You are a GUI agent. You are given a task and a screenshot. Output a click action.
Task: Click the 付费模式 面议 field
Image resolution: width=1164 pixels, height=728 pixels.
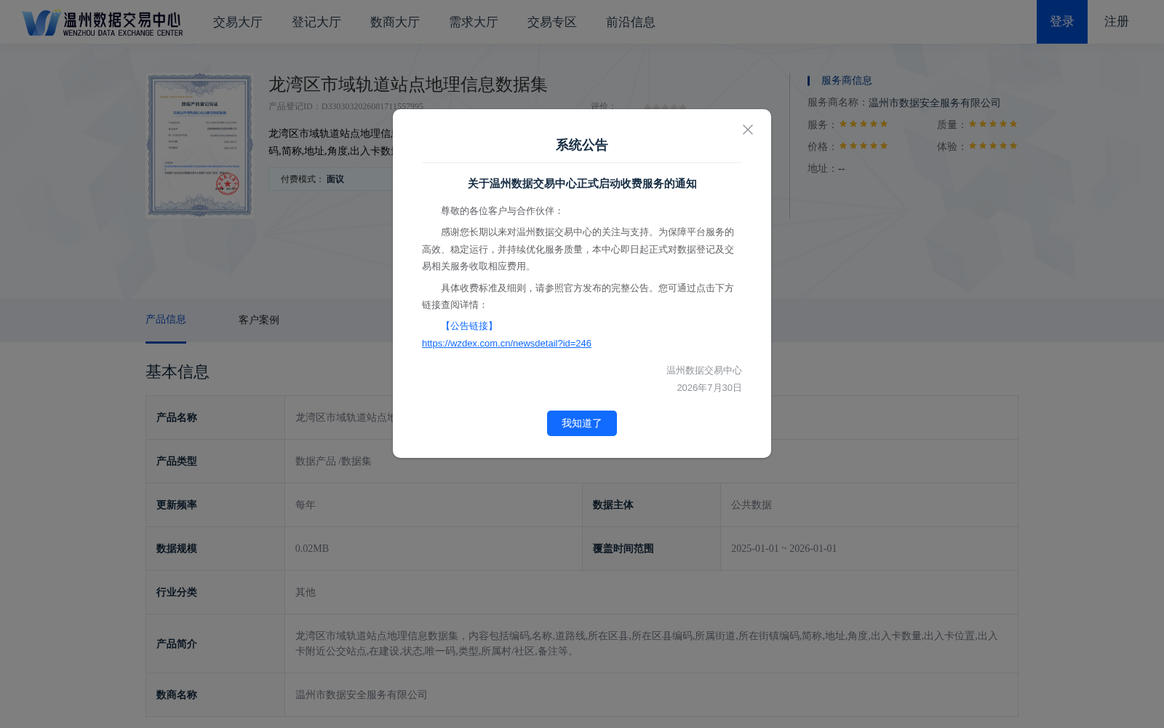click(331, 179)
